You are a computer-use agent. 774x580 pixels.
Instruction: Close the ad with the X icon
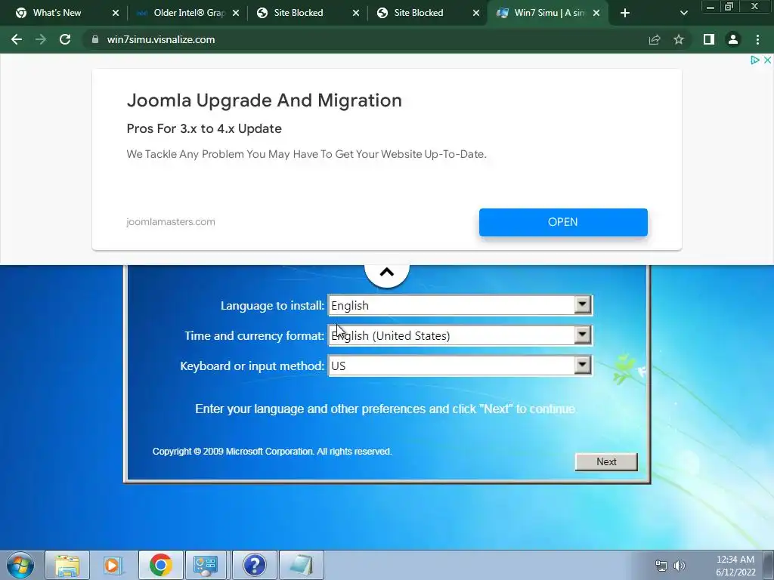767,60
